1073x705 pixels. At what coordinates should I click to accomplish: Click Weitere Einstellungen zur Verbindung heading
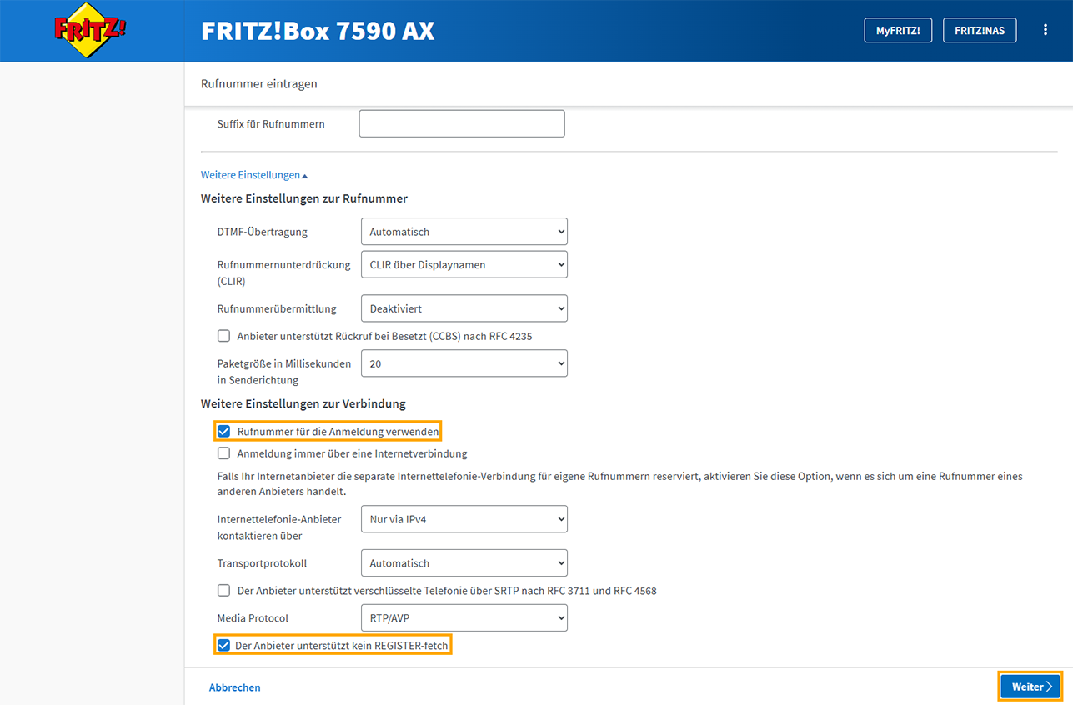(x=303, y=403)
